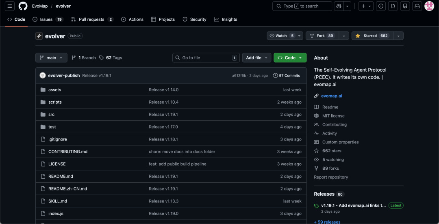This screenshot has height=224, width=439.
Task: Click the search bar in header
Action: (x=302, y=6)
